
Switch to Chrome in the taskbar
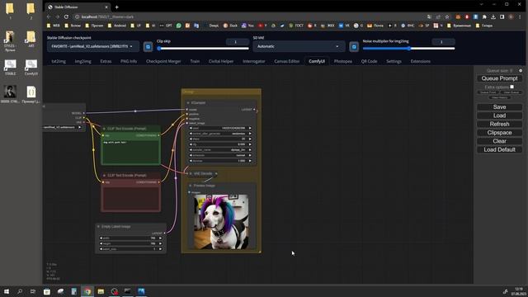(x=87, y=291)
